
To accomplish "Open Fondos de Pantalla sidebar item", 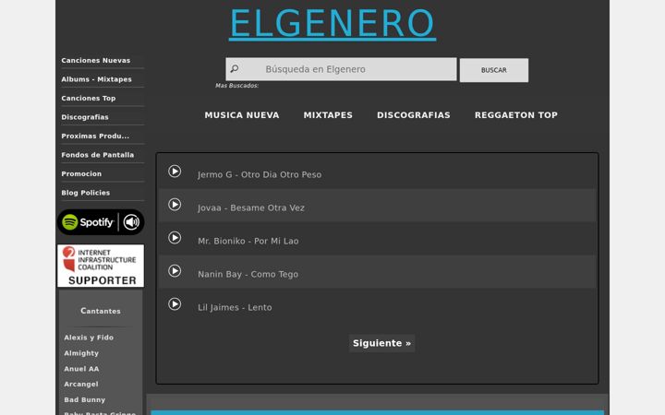I will [x=98, y=155].
